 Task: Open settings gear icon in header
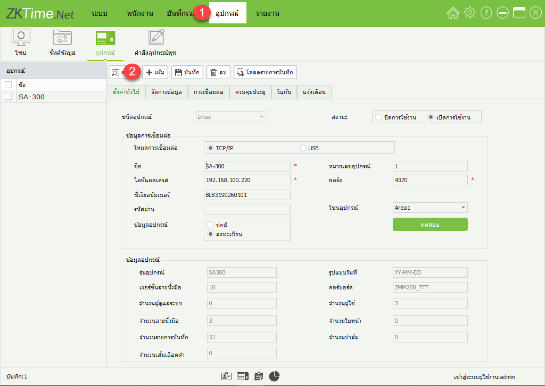click(469, 13)
